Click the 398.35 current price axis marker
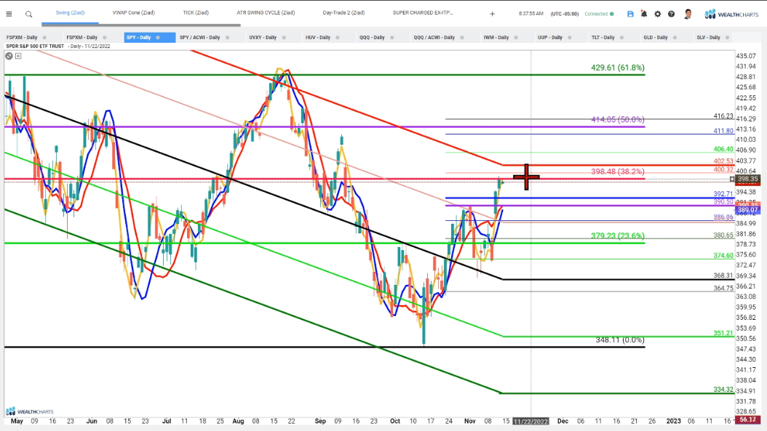The width and height of the screenshot is (767, 431). point(746,179)
